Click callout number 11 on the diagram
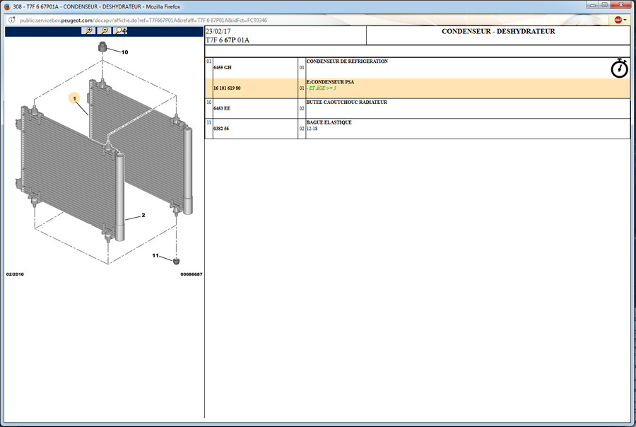 click(x=155, y=255)
